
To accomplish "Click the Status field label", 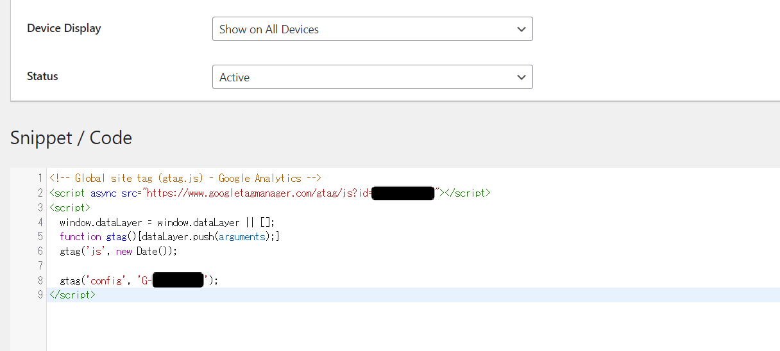I will click(42, 76).
